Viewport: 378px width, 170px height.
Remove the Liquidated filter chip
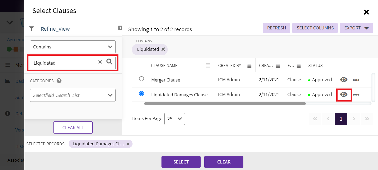[x=163, y=49]
